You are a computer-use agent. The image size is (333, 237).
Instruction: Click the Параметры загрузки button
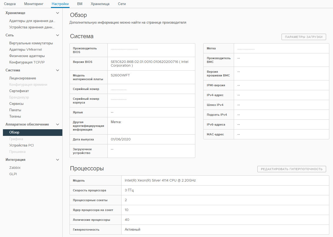tap(304, 37)
